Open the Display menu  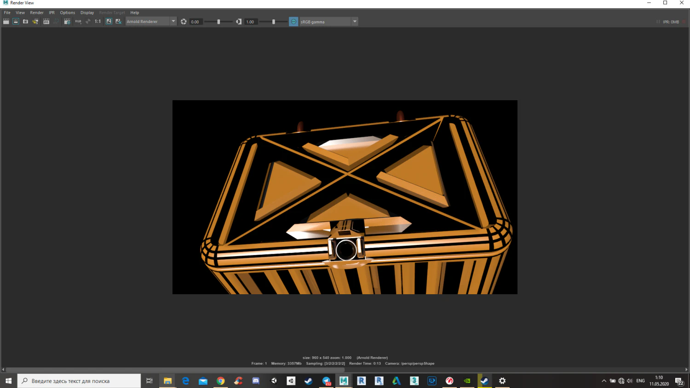click(x=87, y=12)
